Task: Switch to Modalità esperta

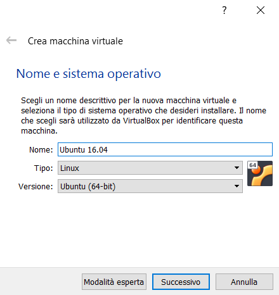Action: click(x=114, y=282)
